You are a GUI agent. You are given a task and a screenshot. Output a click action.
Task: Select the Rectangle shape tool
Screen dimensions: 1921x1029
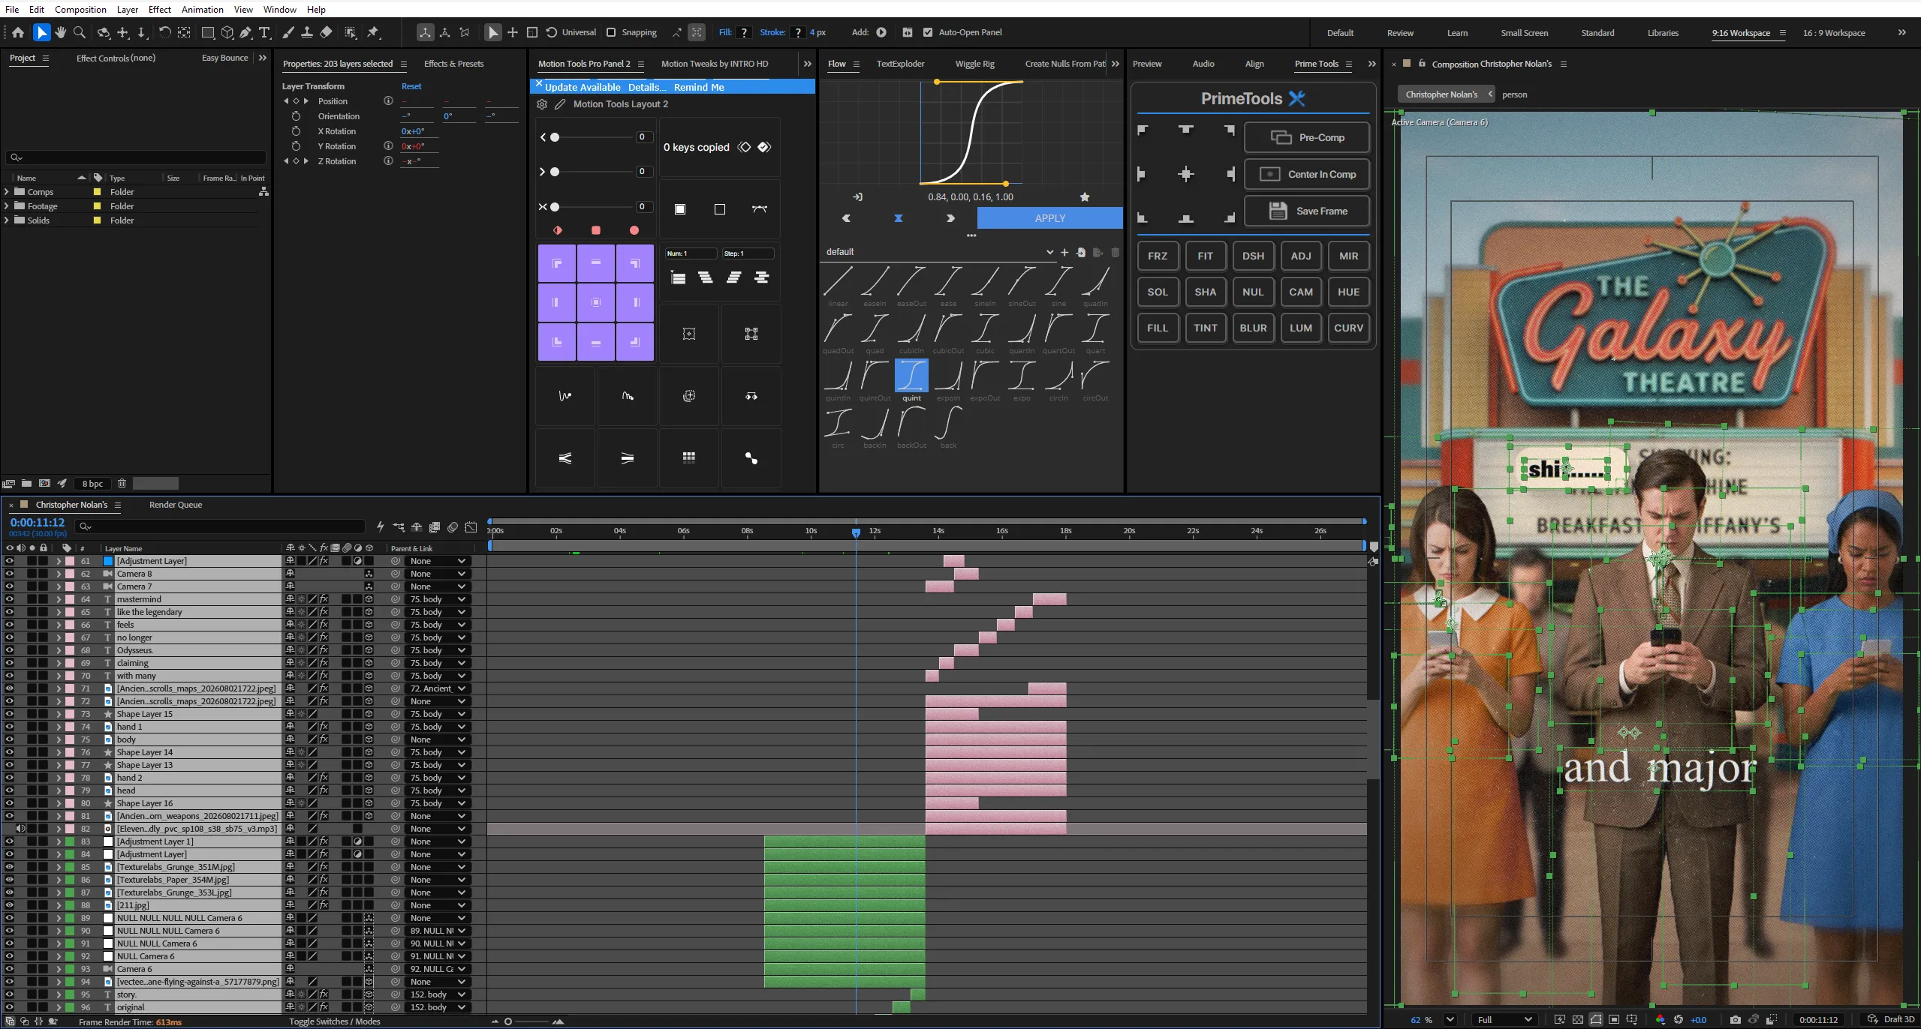208,32
